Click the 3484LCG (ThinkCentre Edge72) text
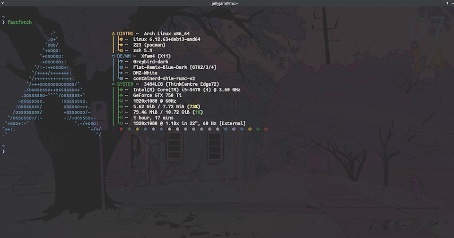The image size is (454, 238). tap(182, 84)
